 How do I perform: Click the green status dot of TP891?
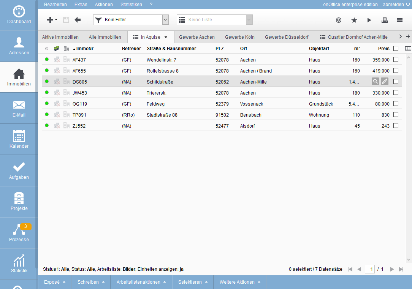point(47,114)
